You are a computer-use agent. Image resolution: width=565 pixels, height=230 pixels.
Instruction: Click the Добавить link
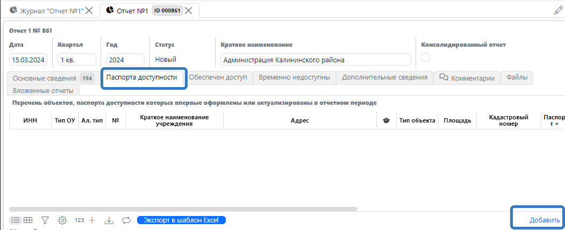click(x=545, y=220)
